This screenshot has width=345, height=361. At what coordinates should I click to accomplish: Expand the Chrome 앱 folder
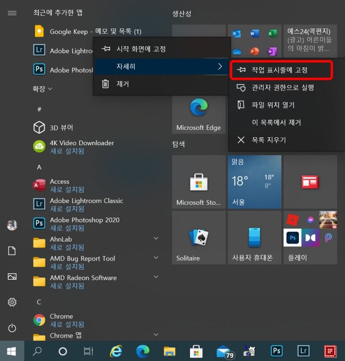tap(156, 334)
